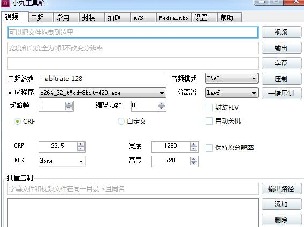This screenshot has width=304, height=227.
Task: Click the 小丸工具箱 app icon in title bar
Action: 6,3
